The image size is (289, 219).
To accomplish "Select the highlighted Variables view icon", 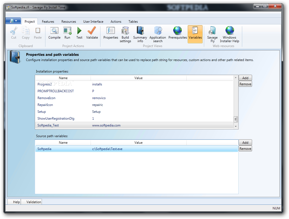I will (195, 34).
